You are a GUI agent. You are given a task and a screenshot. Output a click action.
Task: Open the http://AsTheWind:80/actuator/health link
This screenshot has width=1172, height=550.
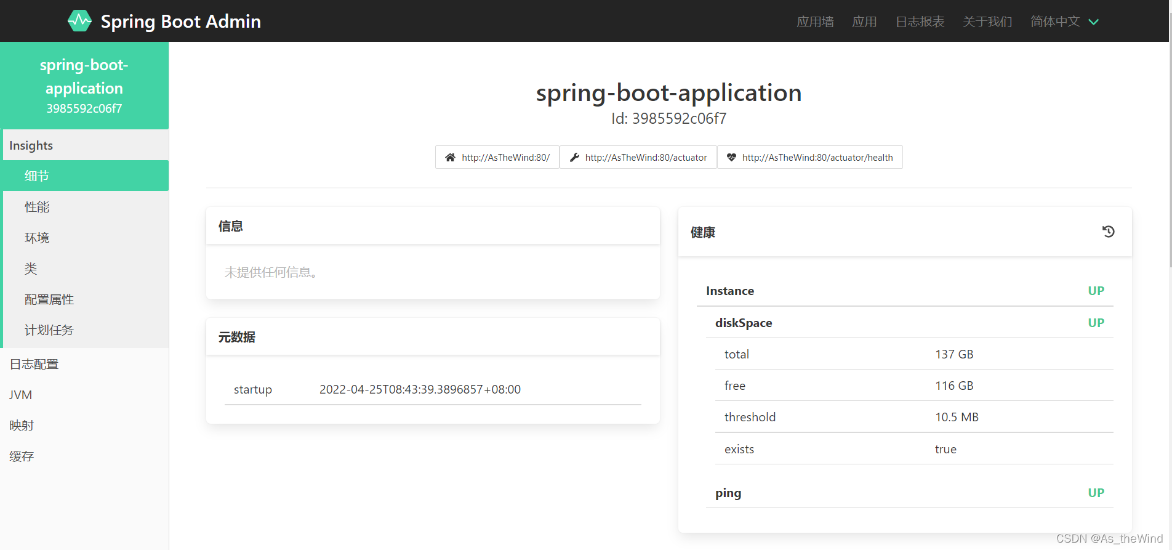coord(810,157)
